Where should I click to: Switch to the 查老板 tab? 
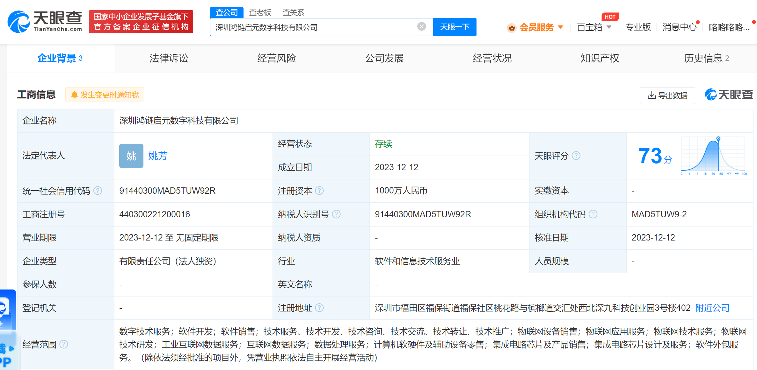[260, 12]
